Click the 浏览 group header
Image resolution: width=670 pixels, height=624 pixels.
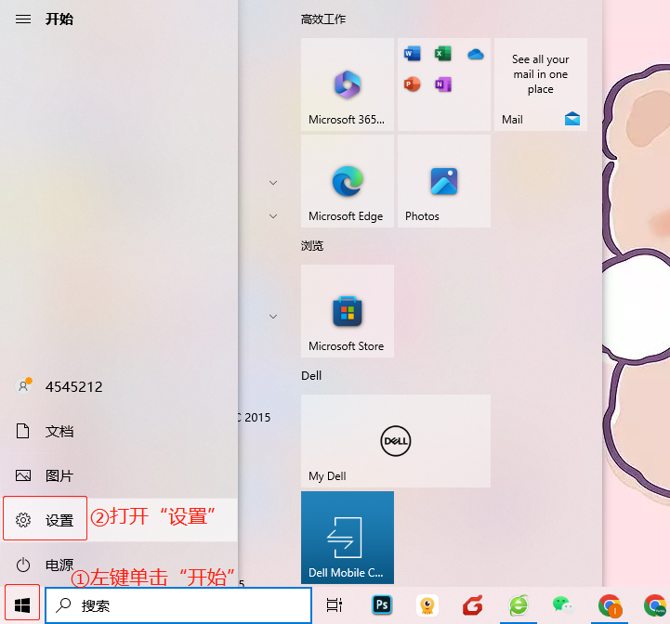(312, 245)
